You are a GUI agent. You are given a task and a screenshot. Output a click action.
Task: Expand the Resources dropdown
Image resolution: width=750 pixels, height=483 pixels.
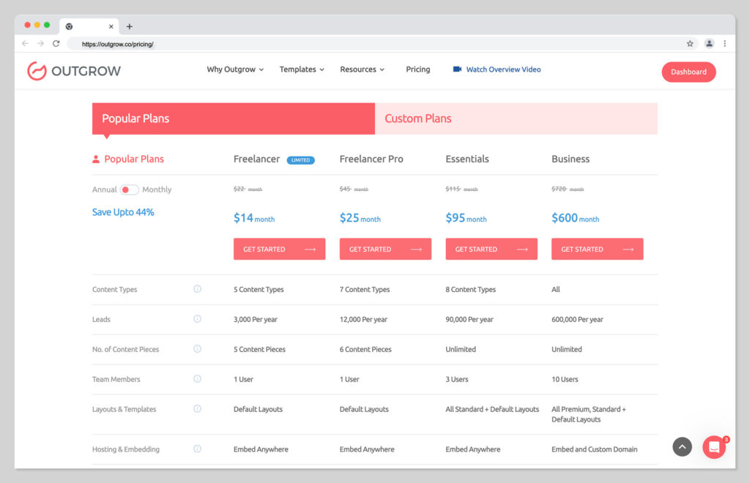362,70
